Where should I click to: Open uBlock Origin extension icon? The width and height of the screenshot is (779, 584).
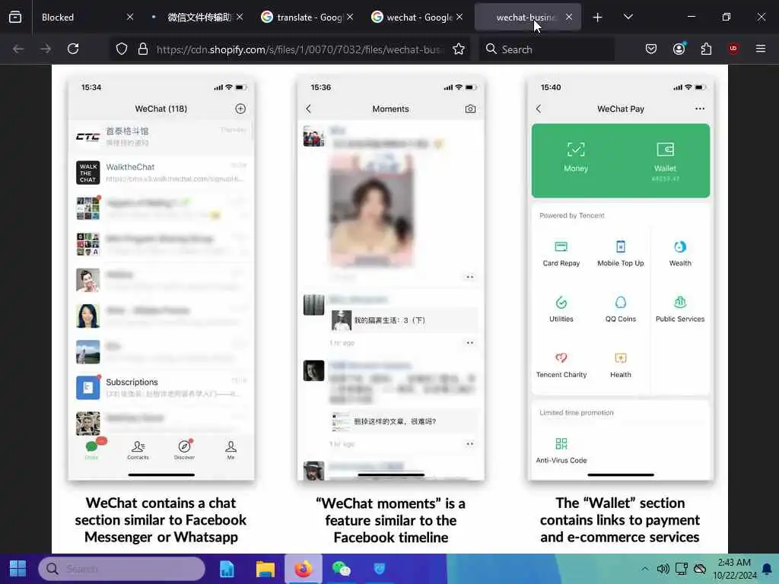coord(733,49)
